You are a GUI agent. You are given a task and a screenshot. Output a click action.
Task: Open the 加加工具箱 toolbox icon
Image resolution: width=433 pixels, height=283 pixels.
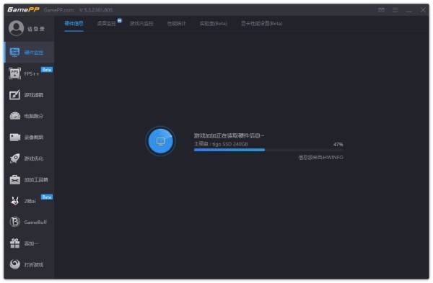click(x=14, y=179)
